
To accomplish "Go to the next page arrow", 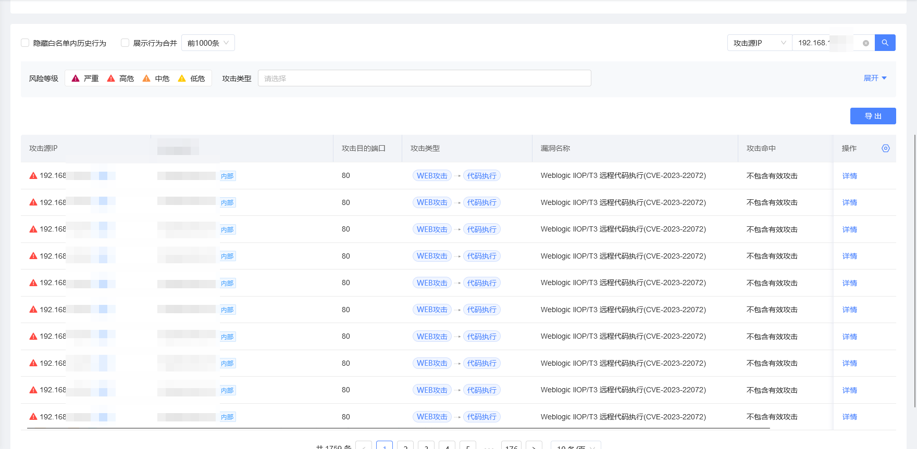I will (x=534, y=446).
